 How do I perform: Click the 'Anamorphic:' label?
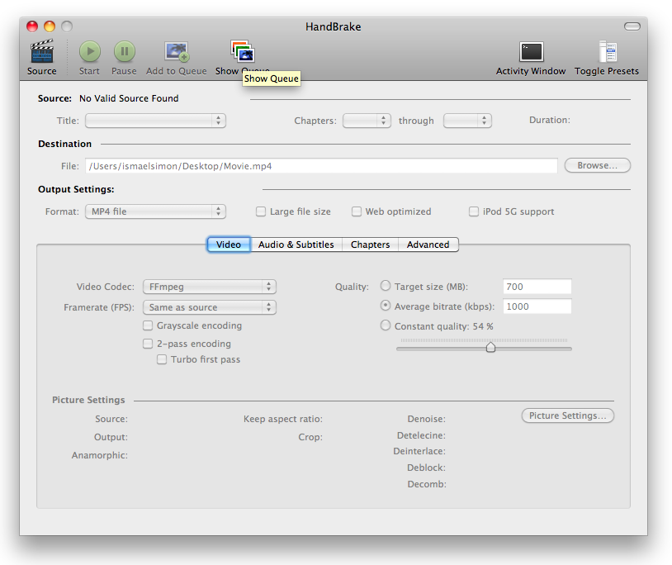tap(99, 455)
